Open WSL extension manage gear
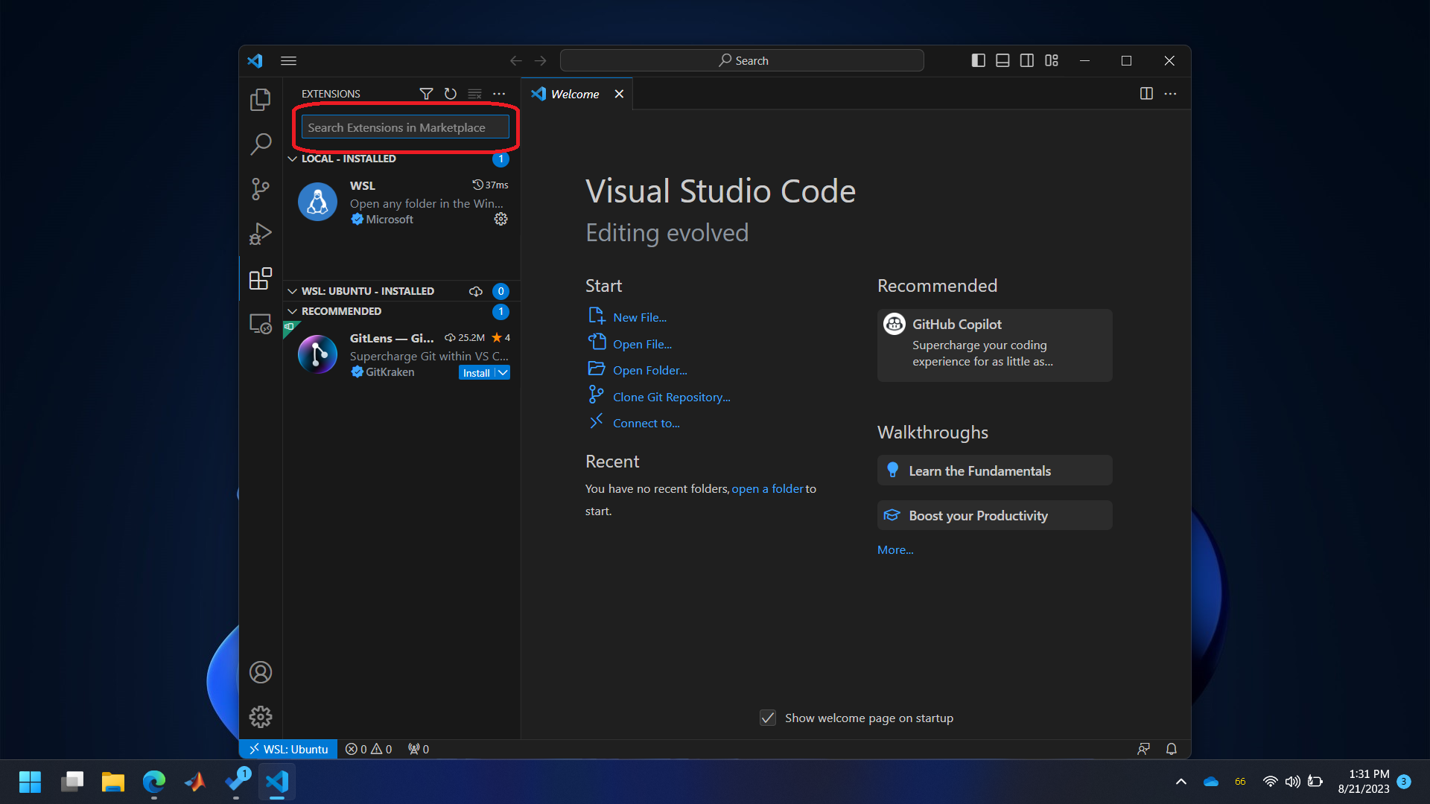Viewport: 1430px width, 804px height. 500,219
